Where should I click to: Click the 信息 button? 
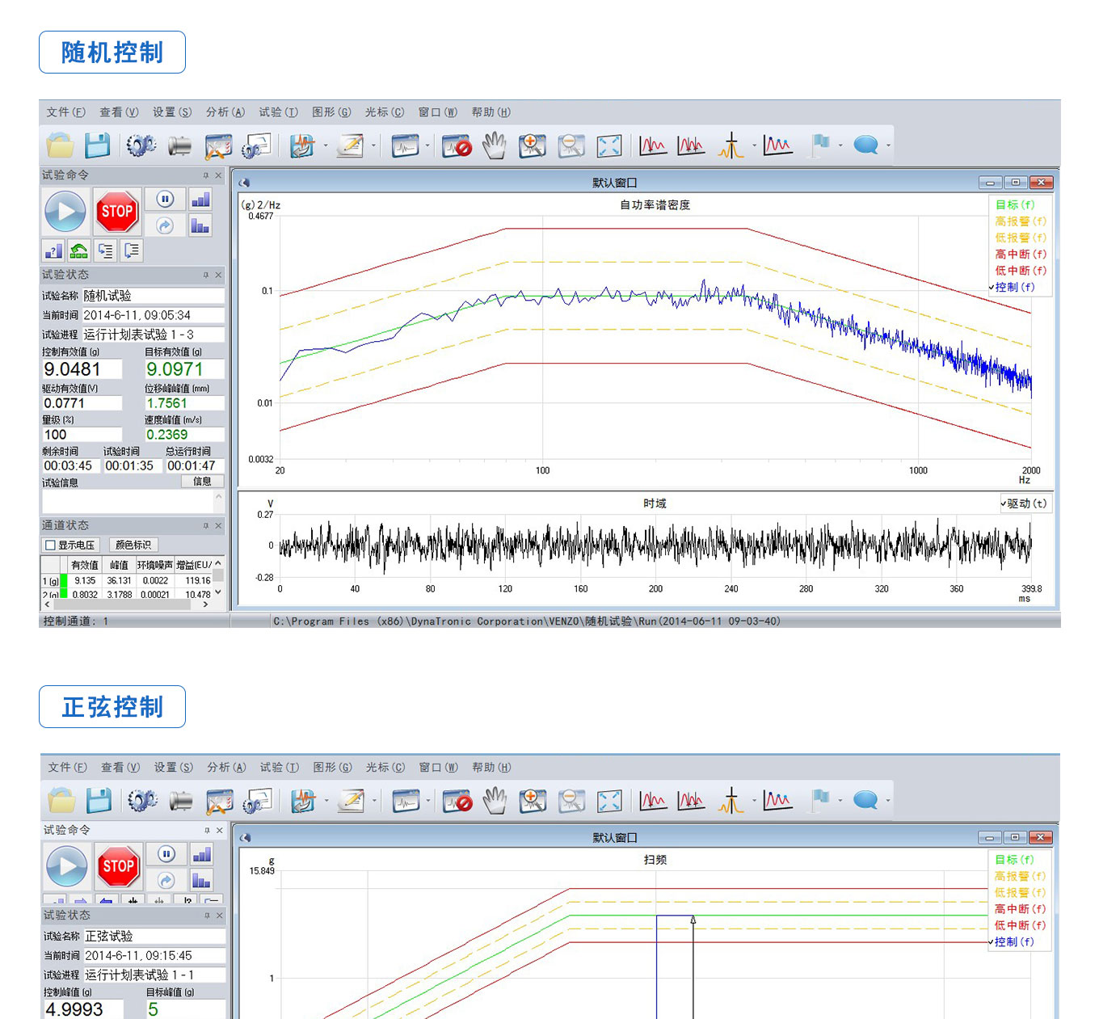(x=202, y=482)
